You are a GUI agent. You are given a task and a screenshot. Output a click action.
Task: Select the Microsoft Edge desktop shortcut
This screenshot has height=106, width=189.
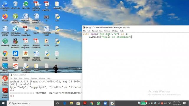point(15,56)
